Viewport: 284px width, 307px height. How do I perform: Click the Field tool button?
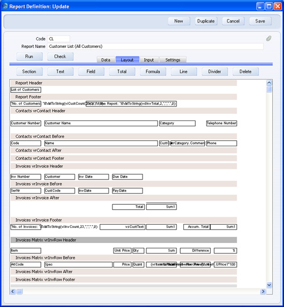pyautogui.click(x=91, y=72)
